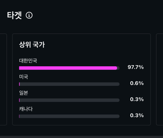Select the 캐나다 country label
163x138 pixels.
click(26, 109)
